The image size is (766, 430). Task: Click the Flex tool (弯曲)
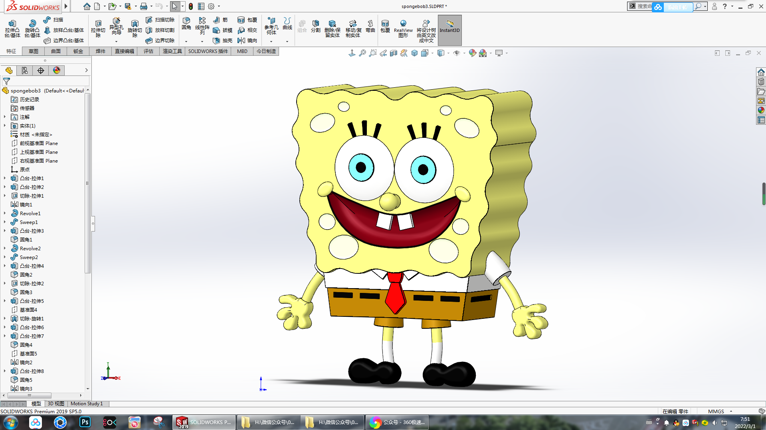click(370, 26)
